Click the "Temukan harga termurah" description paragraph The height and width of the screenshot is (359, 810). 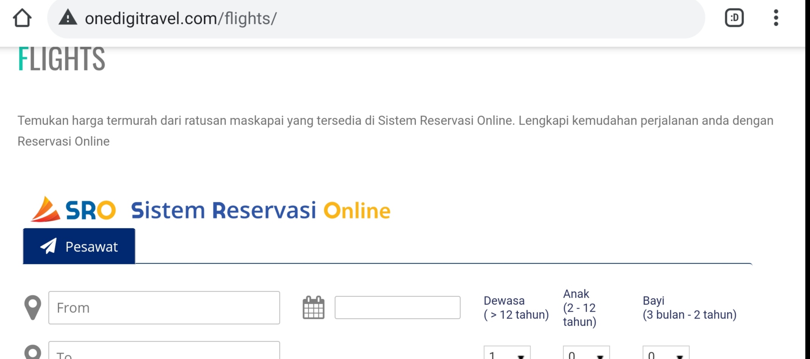coord(395,131)
